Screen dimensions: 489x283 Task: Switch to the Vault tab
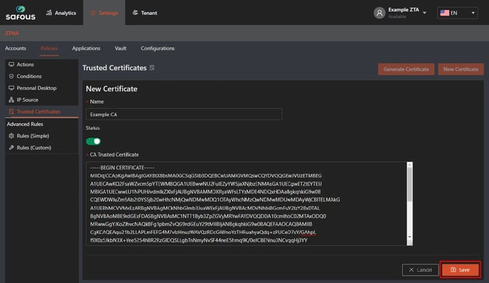[x=120, y=48]
